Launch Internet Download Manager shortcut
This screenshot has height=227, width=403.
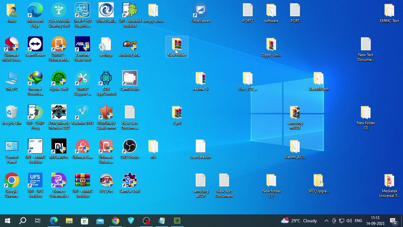[35, 83]
